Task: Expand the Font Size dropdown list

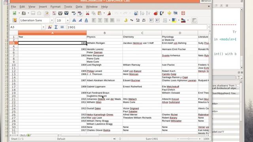Action: click(x=68, y=20)
